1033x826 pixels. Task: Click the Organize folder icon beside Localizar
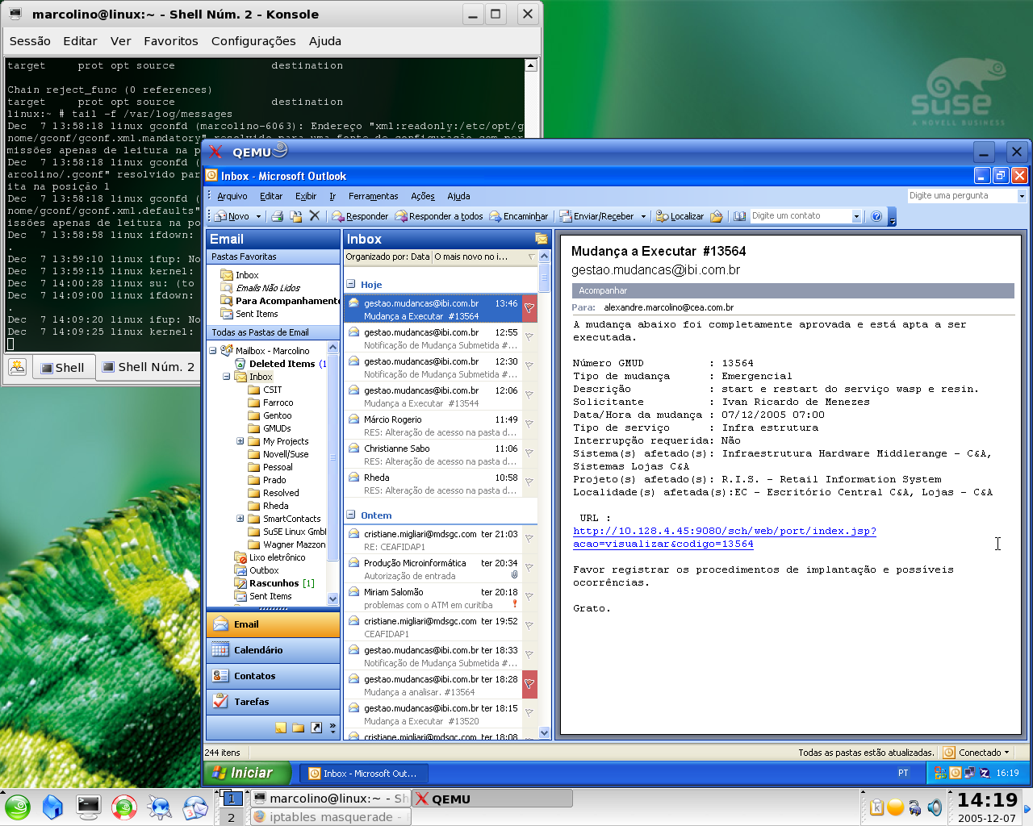[x=716, y=216]
